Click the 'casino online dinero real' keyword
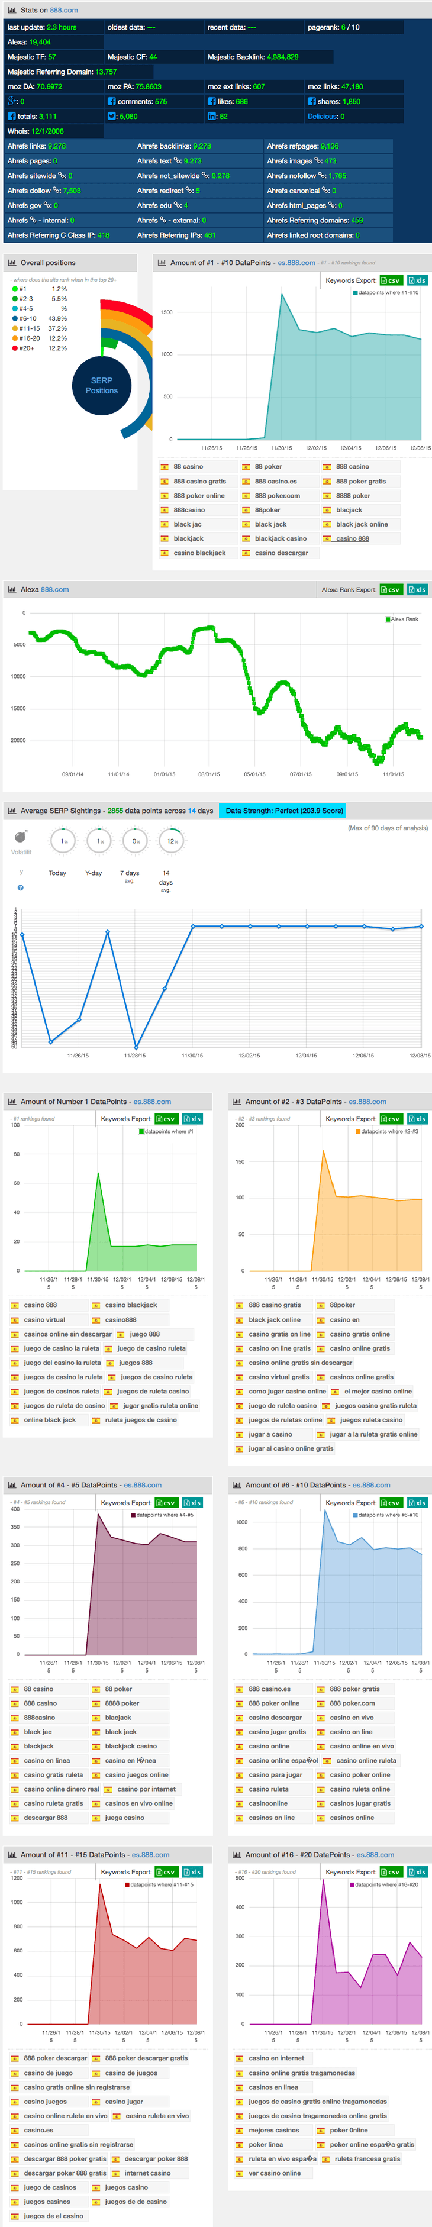The height and width of the screenshot is (2227, 432). [62, 1789]
